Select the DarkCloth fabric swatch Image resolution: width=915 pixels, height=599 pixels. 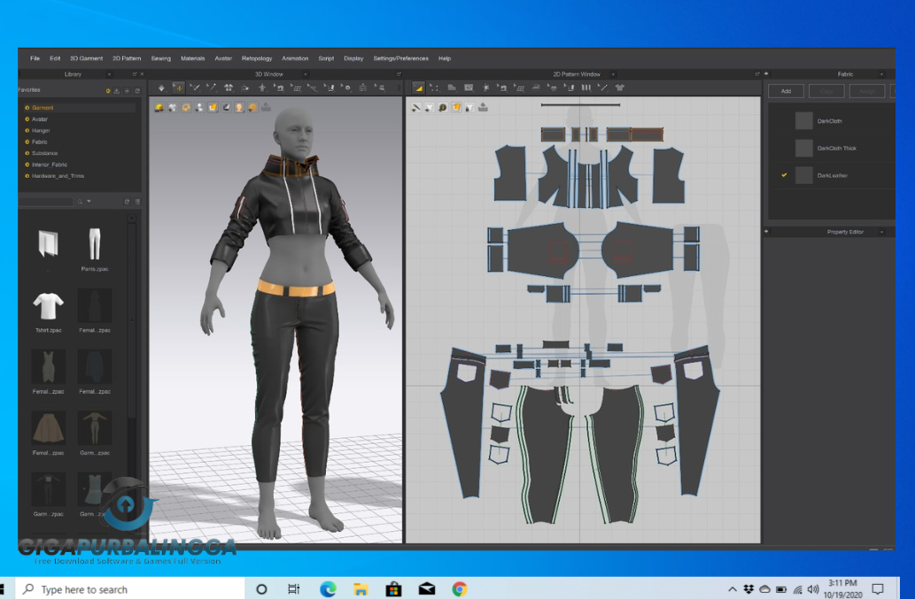(x=803, y=120)
